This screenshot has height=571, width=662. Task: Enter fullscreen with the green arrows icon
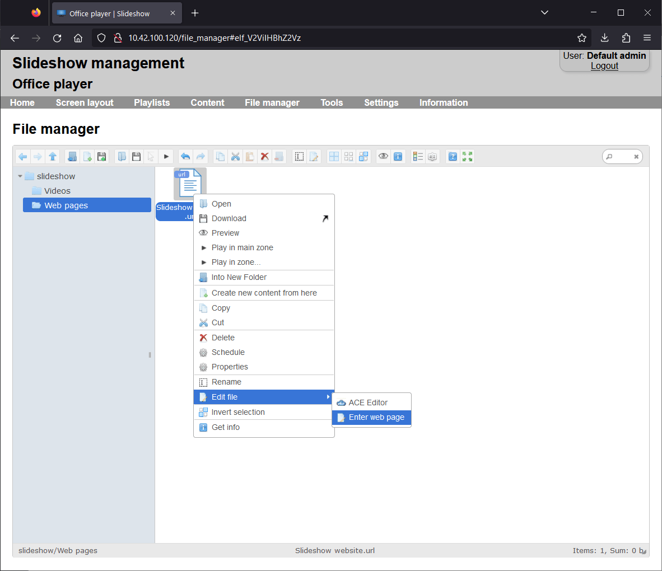pyautogui.click(x=467, y=156)
